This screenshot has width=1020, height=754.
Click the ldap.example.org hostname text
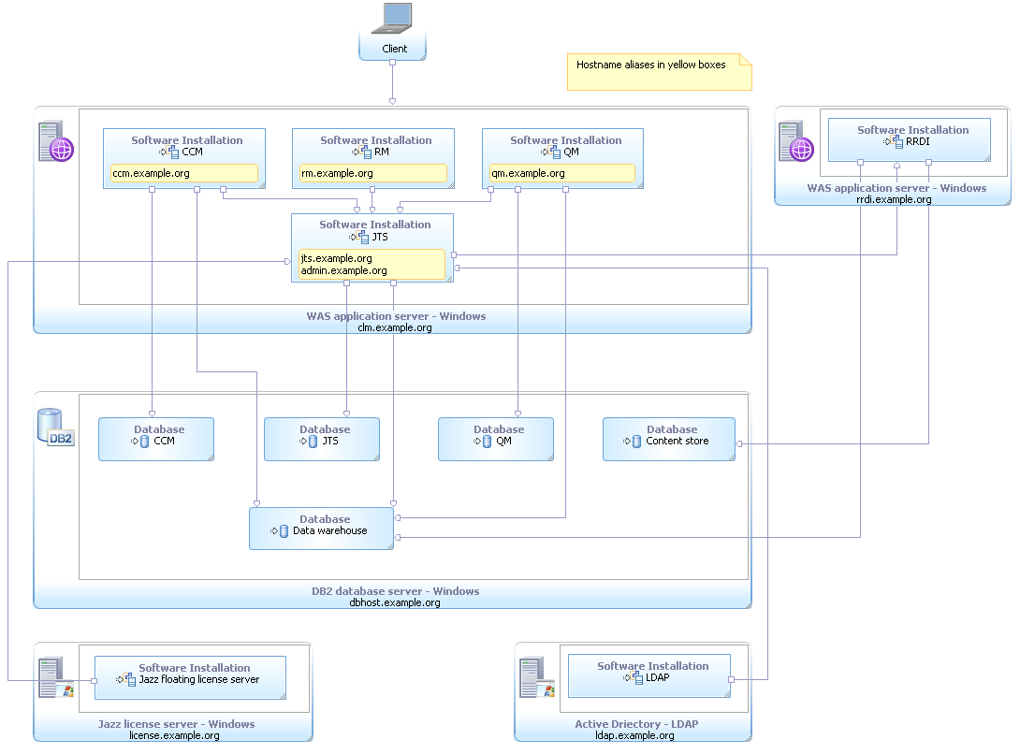[x=634, y=736]
